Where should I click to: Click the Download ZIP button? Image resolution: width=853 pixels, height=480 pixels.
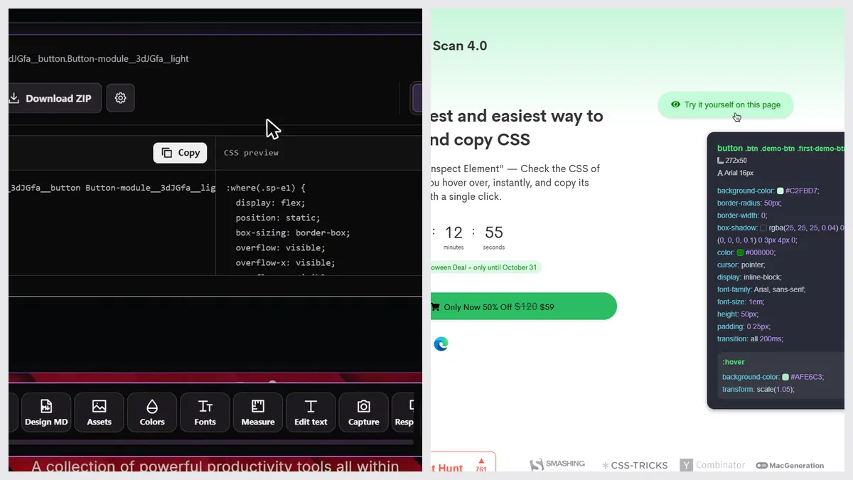[x=55, y=98]
